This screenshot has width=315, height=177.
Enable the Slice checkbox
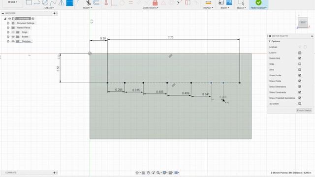click(x=300, y=69)
